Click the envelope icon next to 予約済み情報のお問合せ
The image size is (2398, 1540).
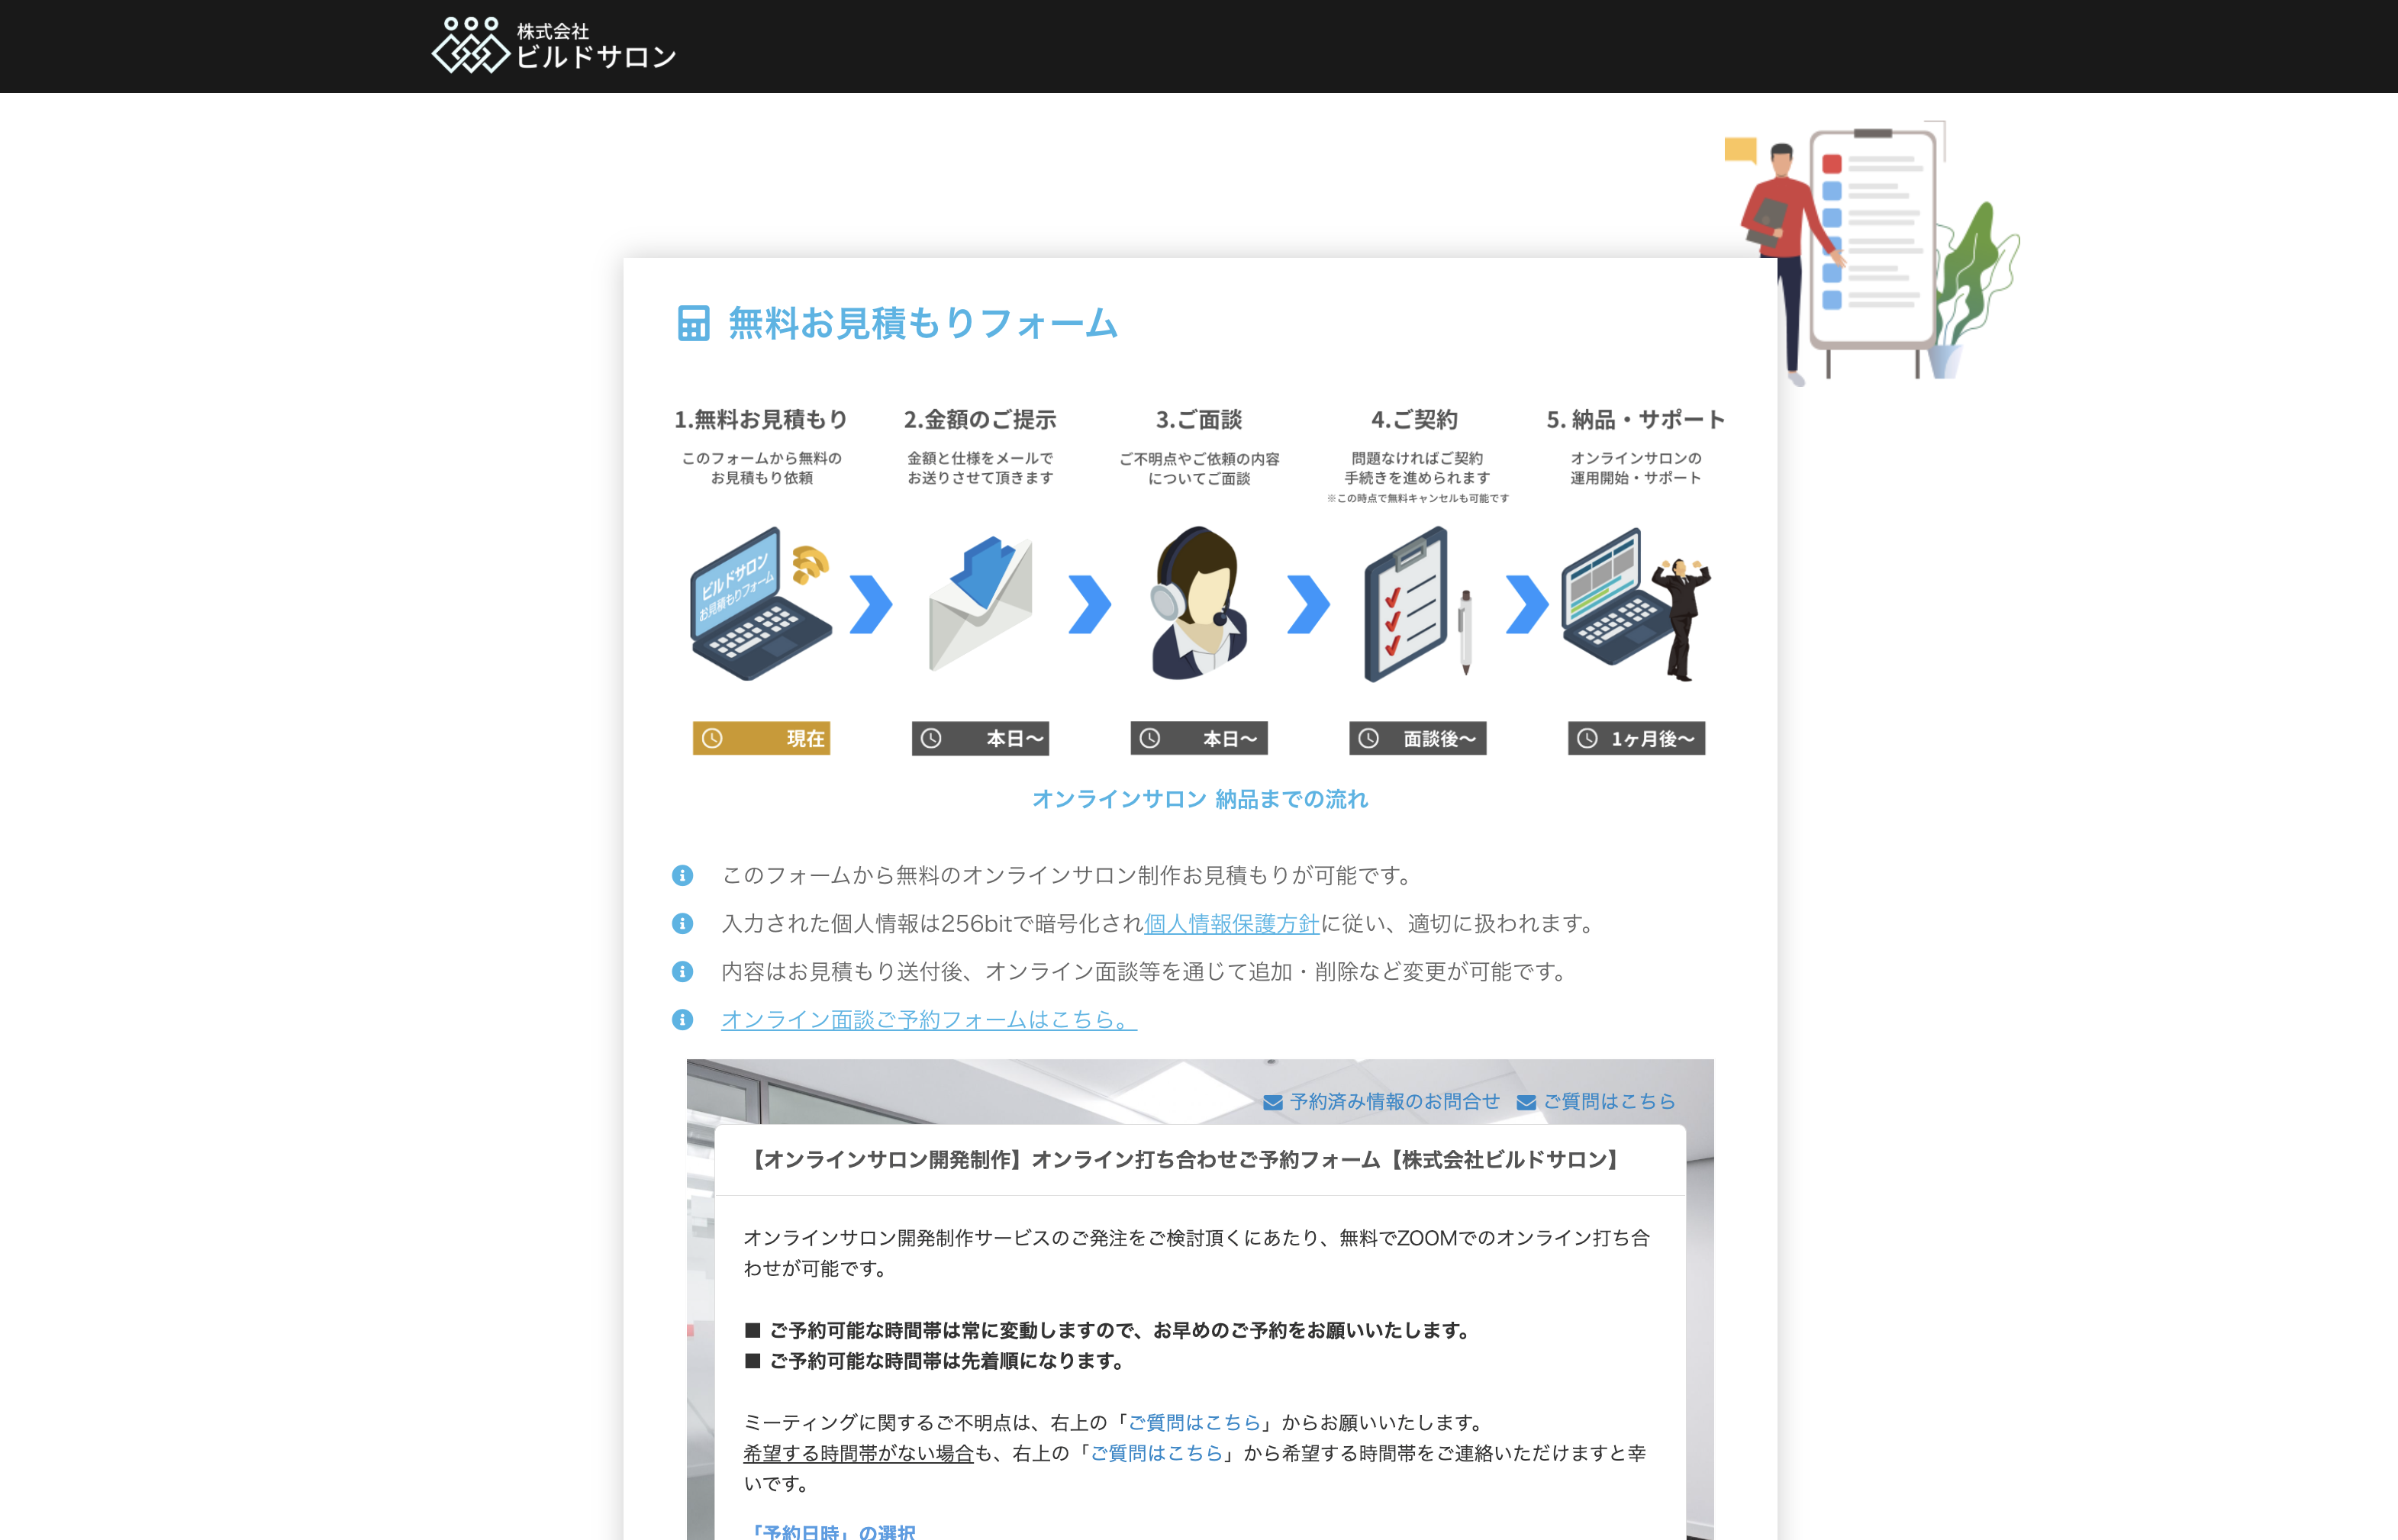(1272, 1101)
